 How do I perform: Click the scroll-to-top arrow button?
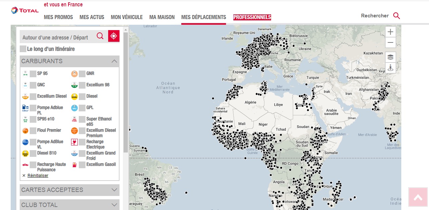[x=418, y=198]
